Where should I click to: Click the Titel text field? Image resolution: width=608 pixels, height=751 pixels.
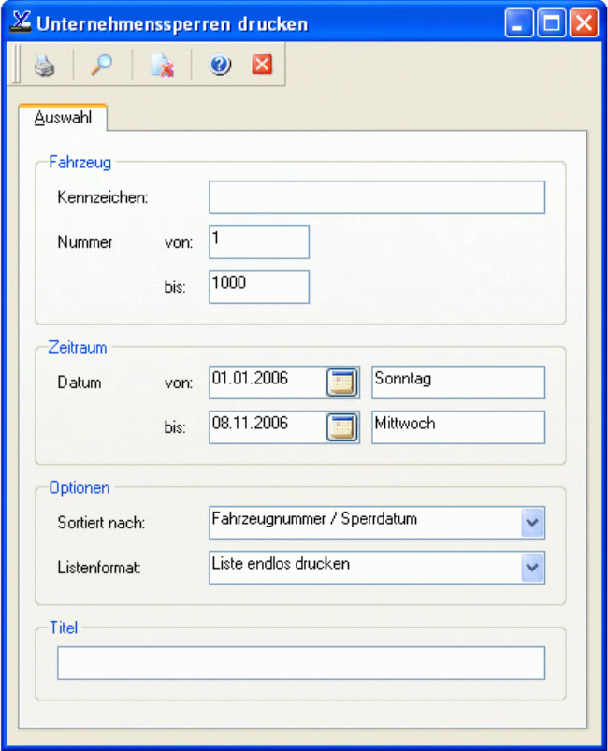pyautogui.click(x=300, y=663)
